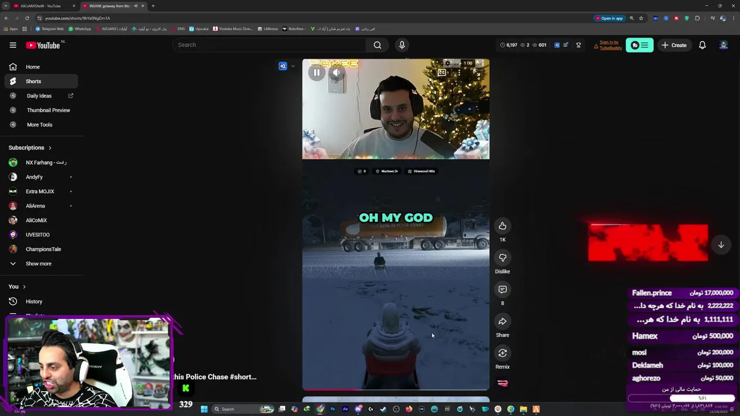The height and width of the screenshot is (416, 740).
Task: Open the NX Farhang subscription channel
Action: (x=40, y=162)
